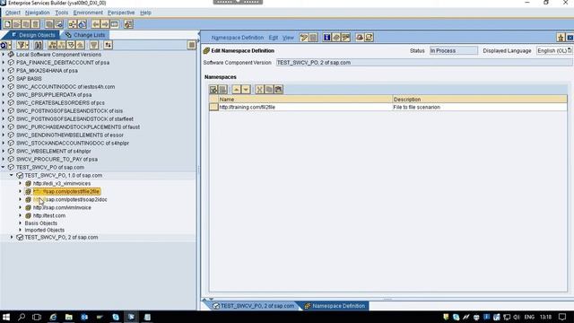Viewport: 574px width, 323px height.
Task: Click the Description column header
Action: pyautogui.click(x=480, y=100)
